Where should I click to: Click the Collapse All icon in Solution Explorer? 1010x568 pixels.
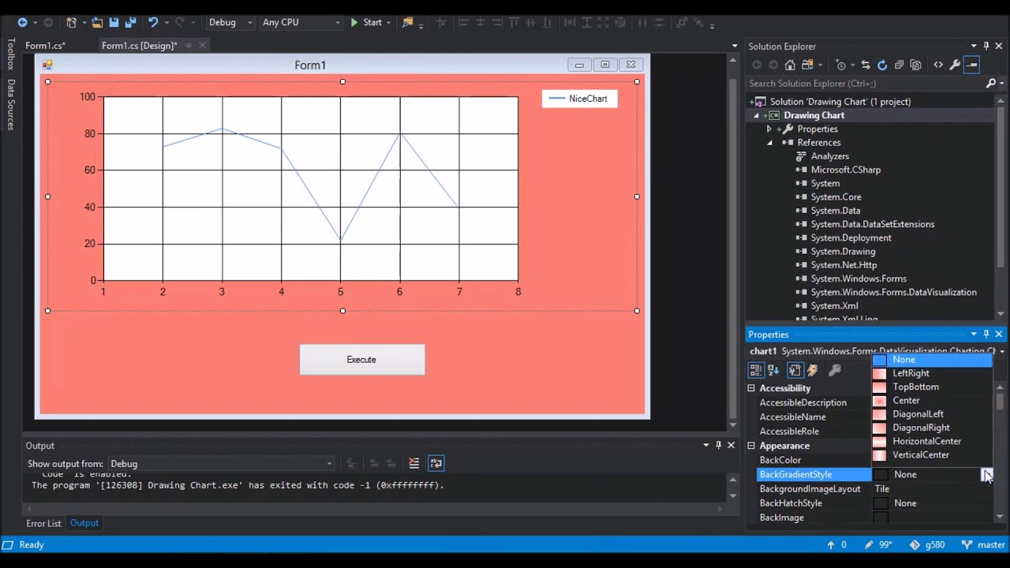pyautogui.click(x=899, y=65)
